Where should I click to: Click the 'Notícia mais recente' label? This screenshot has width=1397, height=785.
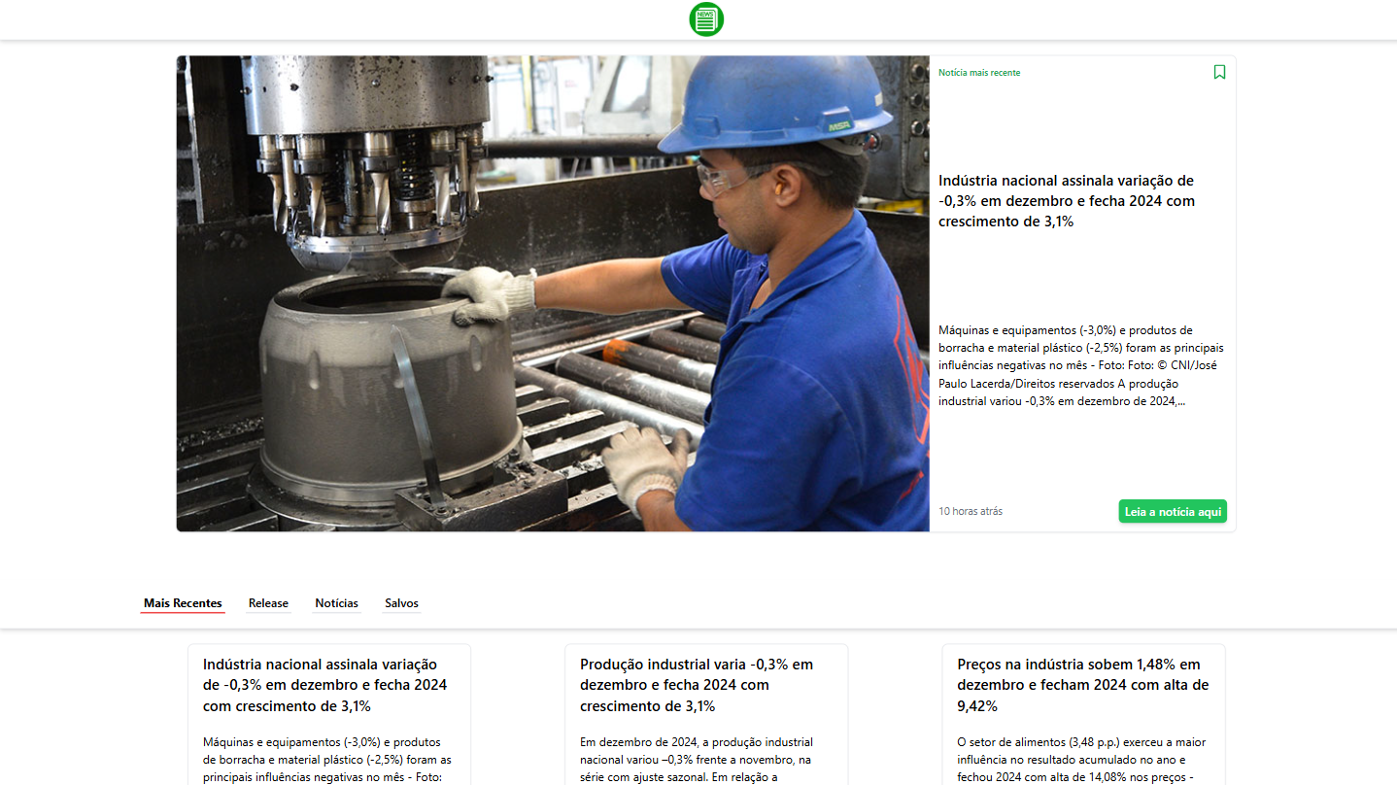click(x=979, y=73)
